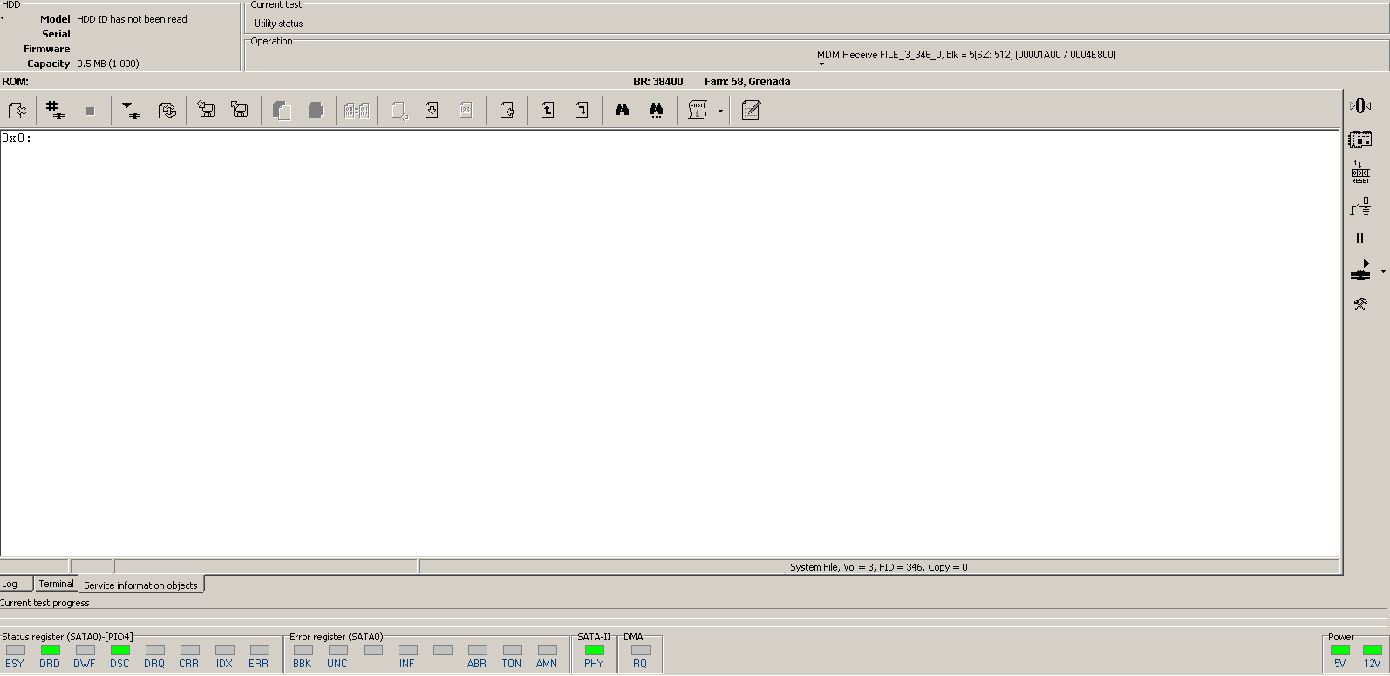This screenshot has width=1390, height=676.
Task: Click the DRQ status indicator
Action: 154,650
